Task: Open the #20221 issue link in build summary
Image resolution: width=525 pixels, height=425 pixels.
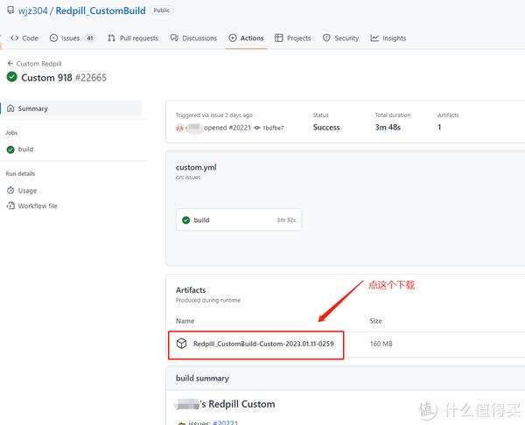Action: point(226,422)
